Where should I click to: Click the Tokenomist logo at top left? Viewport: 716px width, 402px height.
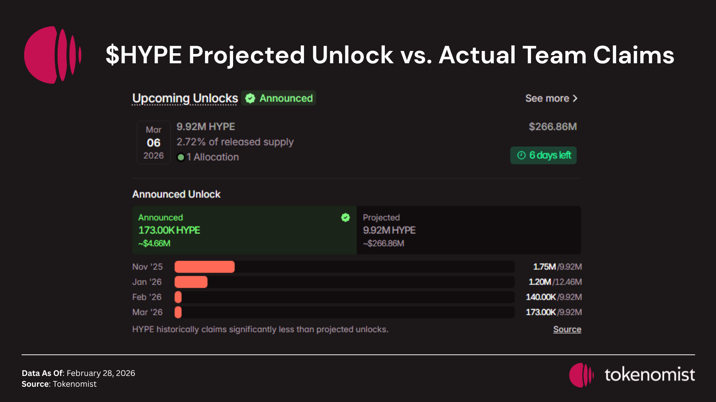point(52,55)
